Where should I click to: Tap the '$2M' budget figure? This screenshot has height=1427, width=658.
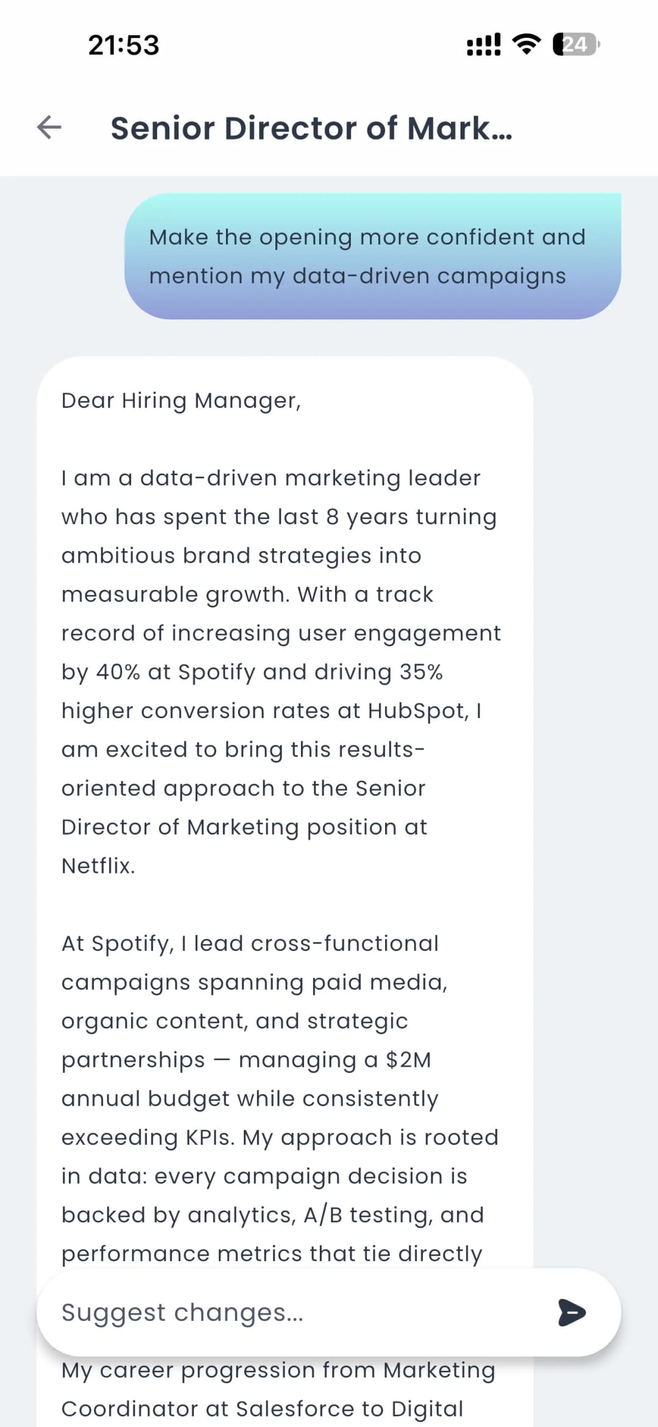[408, 1060]
